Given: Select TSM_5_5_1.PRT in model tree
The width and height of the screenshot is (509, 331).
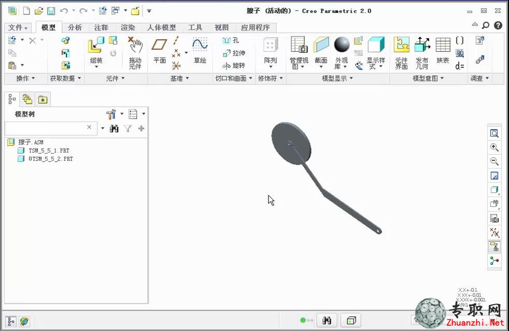Looking at the screenshot, I should [44, 151].
